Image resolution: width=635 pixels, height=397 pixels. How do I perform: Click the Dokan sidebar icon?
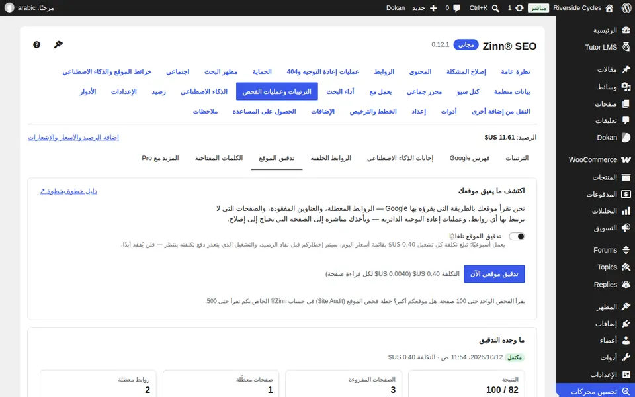626,138
